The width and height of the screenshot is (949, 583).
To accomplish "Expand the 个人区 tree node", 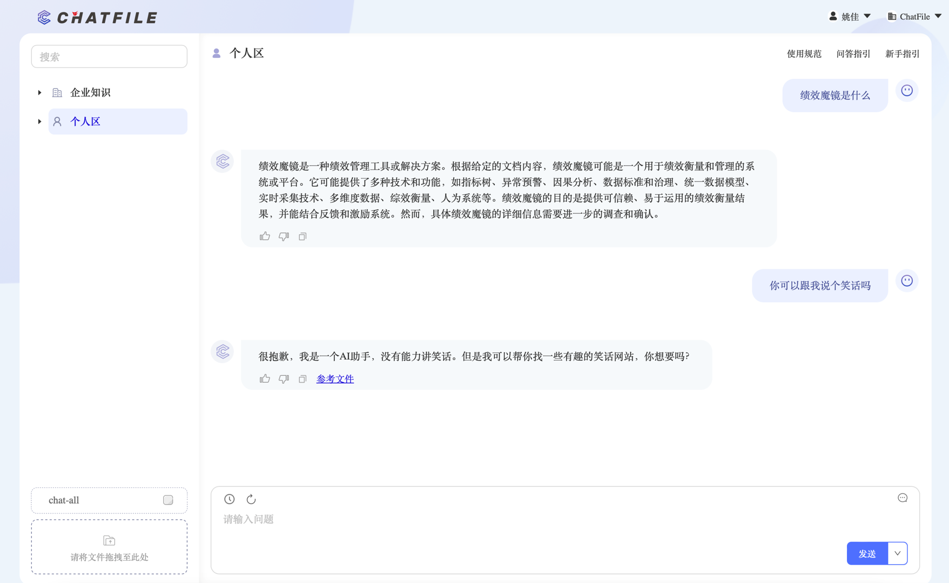I will pos(39,121).
